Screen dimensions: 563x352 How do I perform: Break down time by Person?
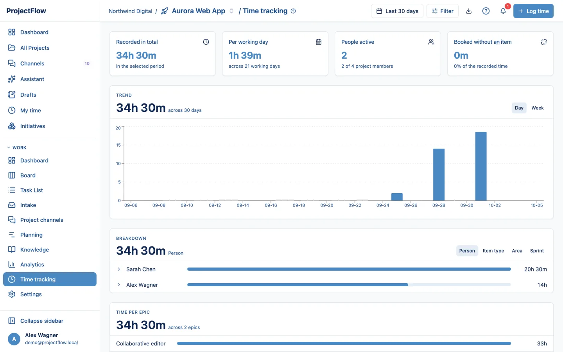point(467,251)
